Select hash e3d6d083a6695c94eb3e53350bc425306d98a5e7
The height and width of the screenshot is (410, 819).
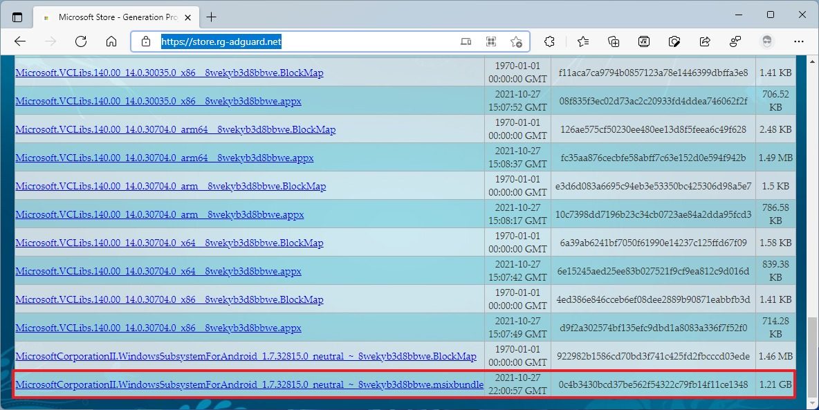coord(653,186)
